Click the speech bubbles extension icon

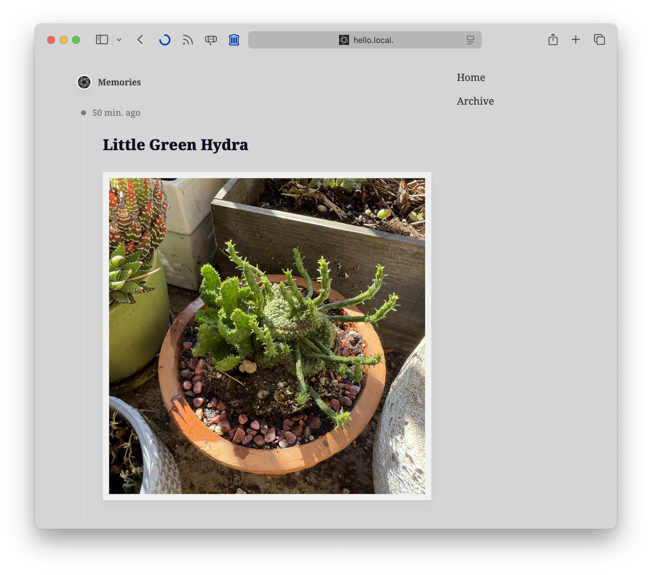coord(210,40)
